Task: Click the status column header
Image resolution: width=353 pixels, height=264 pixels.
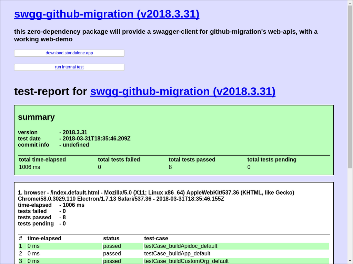Action: (x=111, y=239)
